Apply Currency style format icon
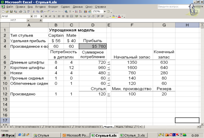 coord(77,16)
